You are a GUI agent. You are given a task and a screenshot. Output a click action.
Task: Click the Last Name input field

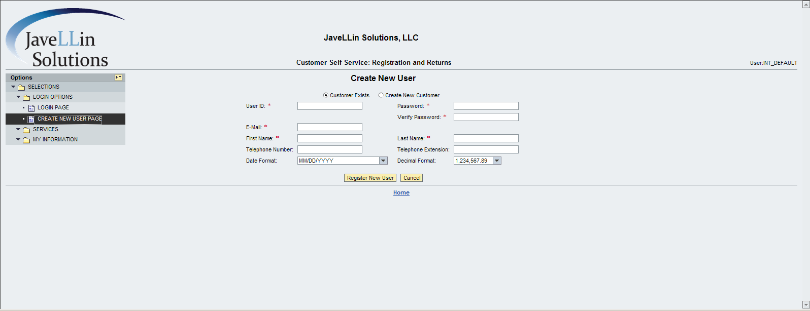486,138
